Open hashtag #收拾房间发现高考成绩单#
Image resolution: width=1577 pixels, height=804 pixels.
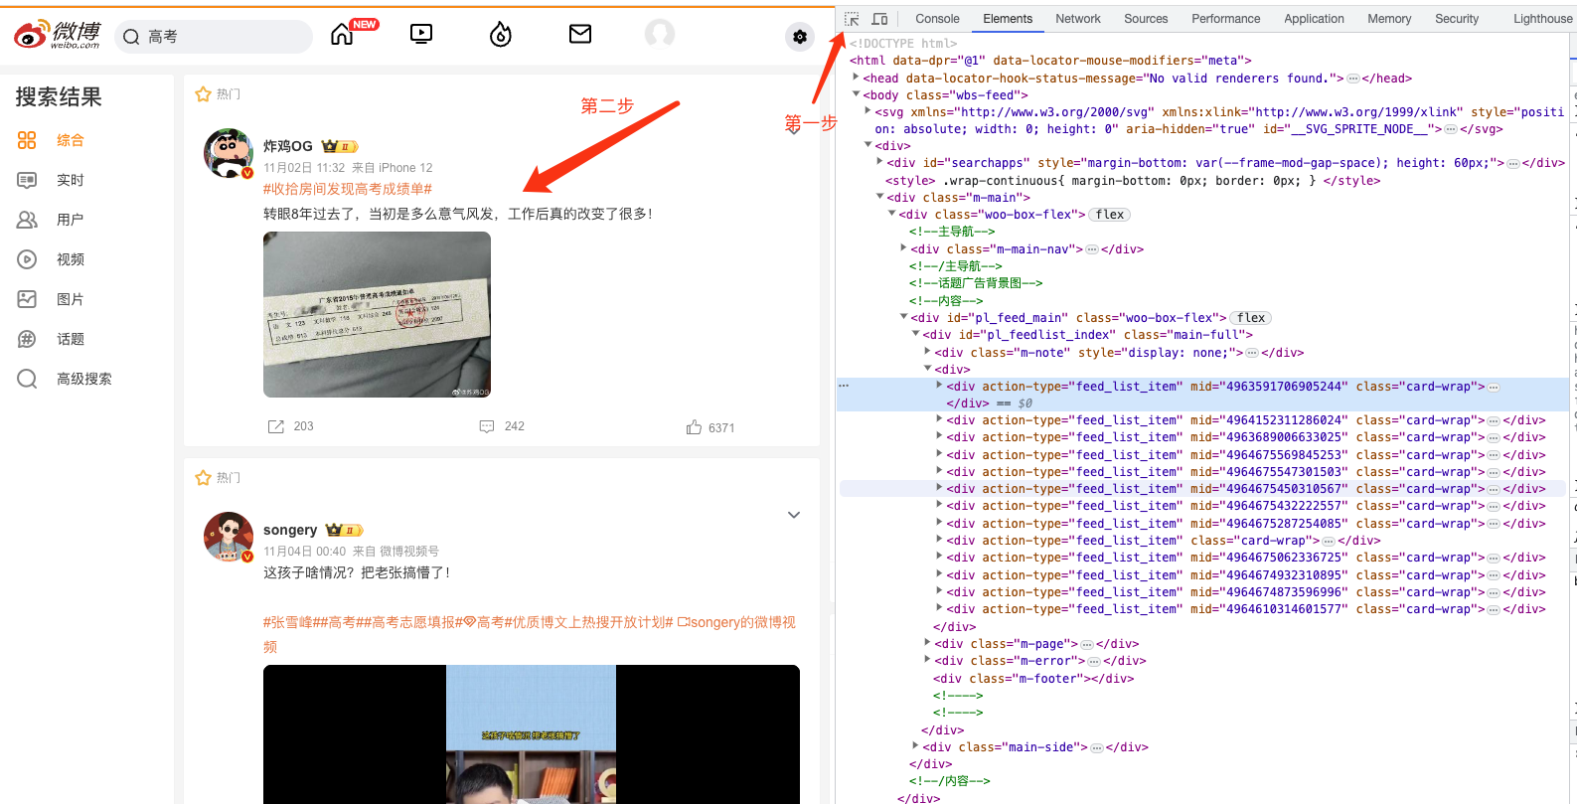pos(348,189)
